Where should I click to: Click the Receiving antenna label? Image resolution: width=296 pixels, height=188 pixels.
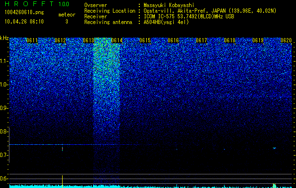pos(108,22)
